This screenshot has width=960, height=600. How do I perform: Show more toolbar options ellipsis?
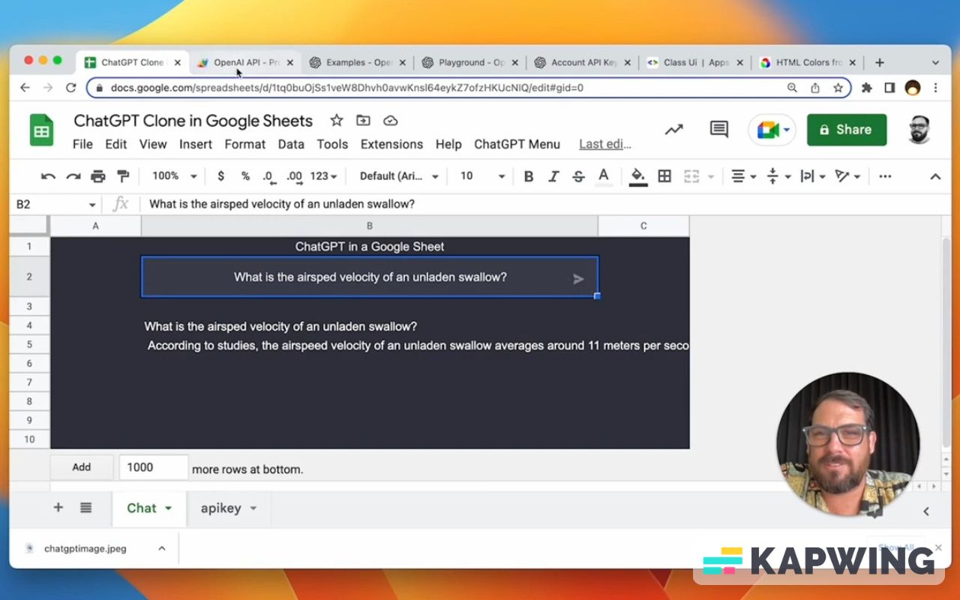885,176
